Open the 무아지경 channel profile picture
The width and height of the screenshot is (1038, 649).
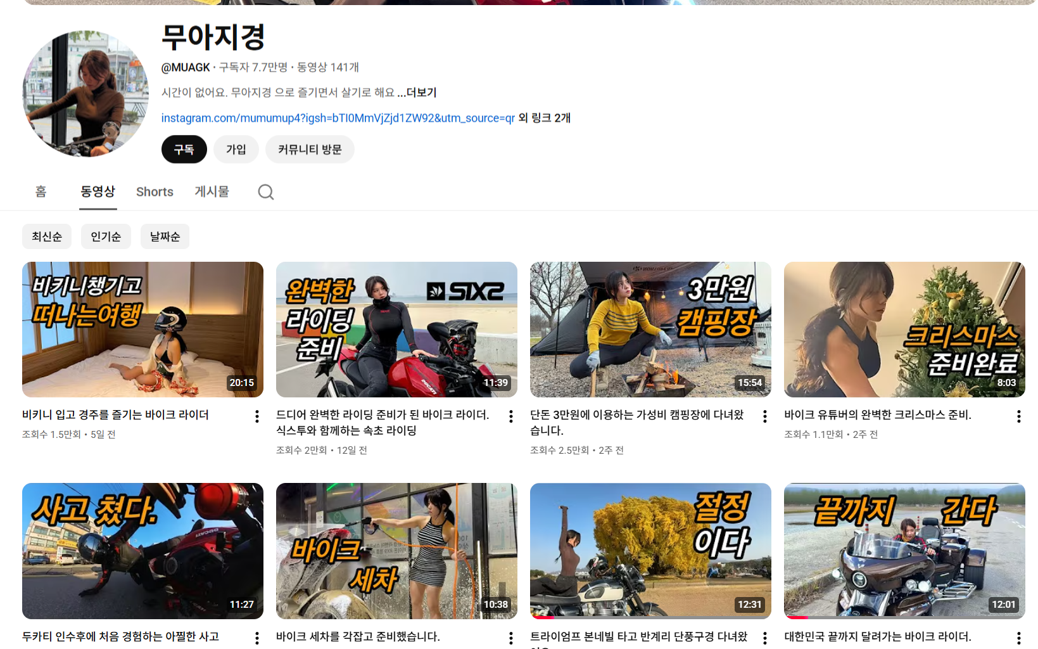coord(85,93)
